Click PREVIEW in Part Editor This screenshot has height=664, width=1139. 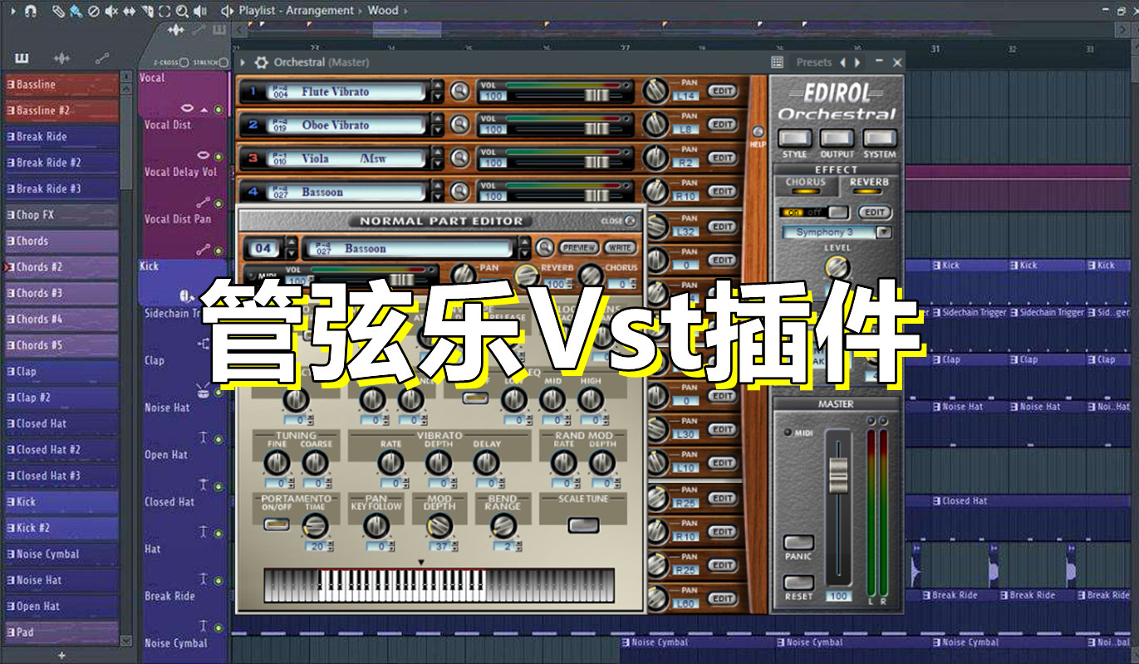pyautogui.click(x=578, y=247)
